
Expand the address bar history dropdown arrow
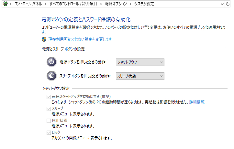pos(222,4)
